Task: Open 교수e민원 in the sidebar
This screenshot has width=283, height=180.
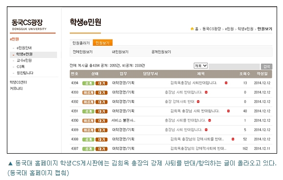Action: pos(24,60)
